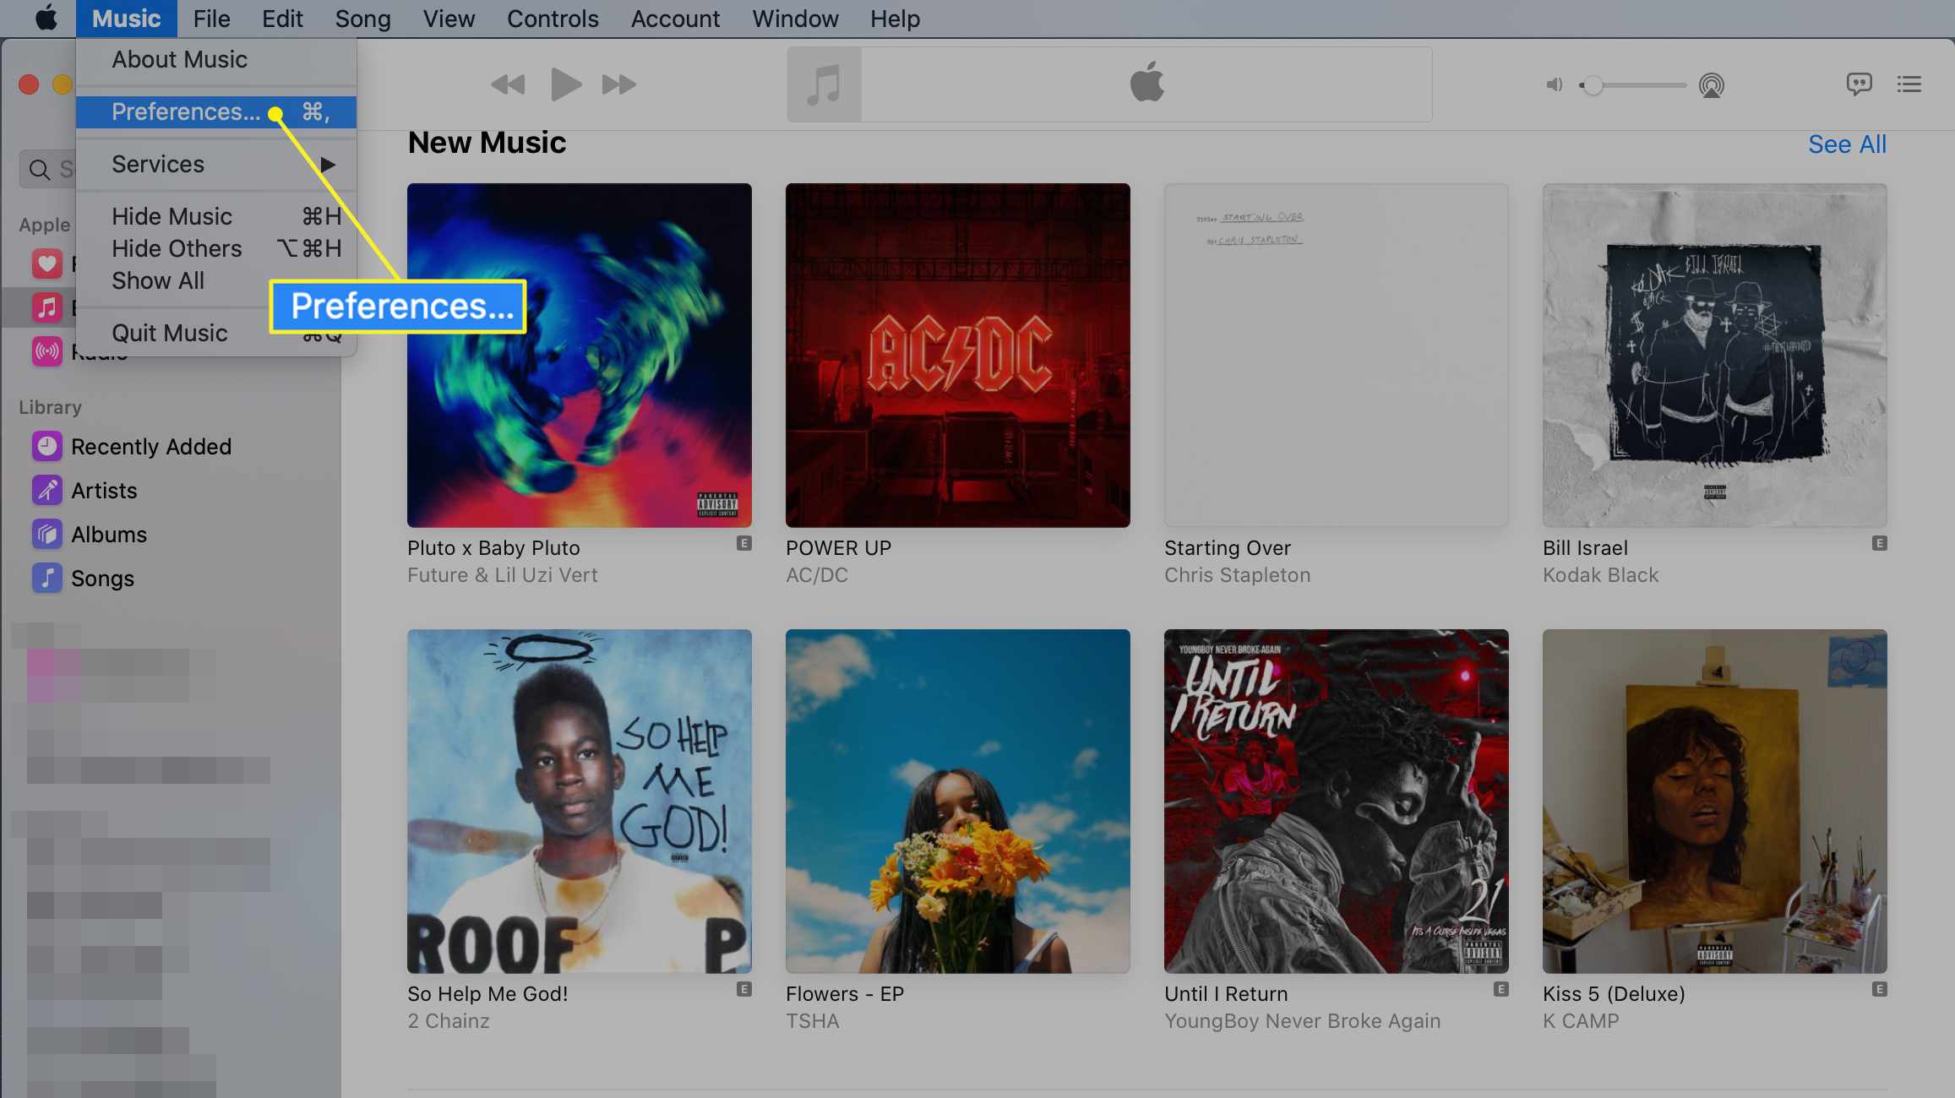Image resolution: width=1955 pixels, height=1098 pixels.
Task: Expand the Artists library item
Action: click(103, 490)
